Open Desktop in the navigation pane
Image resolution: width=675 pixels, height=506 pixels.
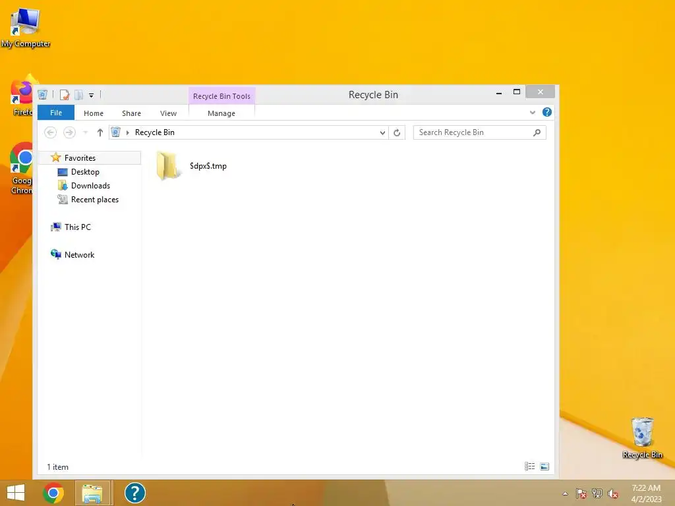pyautogui.click(x=85, y=172)
